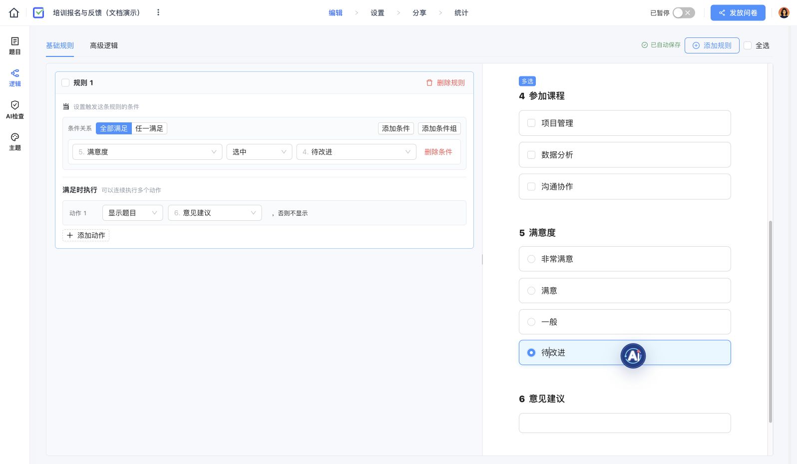Click the 添加条件组 button
Screen dimensions: 797x464
click(x=439, y=128)
